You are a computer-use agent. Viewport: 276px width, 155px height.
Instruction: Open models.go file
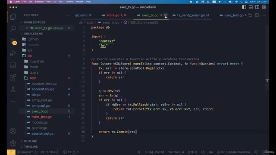[x=39, y=122]
